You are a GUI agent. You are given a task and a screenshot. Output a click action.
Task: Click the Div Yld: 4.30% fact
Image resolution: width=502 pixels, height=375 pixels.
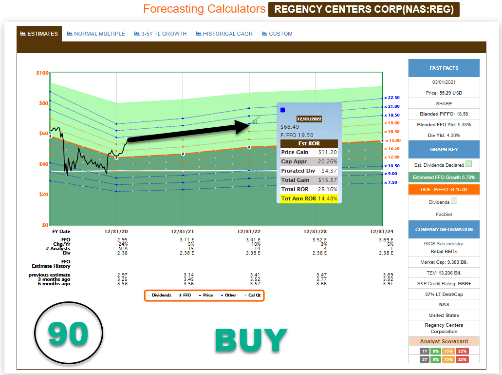(x=444, y=135)
